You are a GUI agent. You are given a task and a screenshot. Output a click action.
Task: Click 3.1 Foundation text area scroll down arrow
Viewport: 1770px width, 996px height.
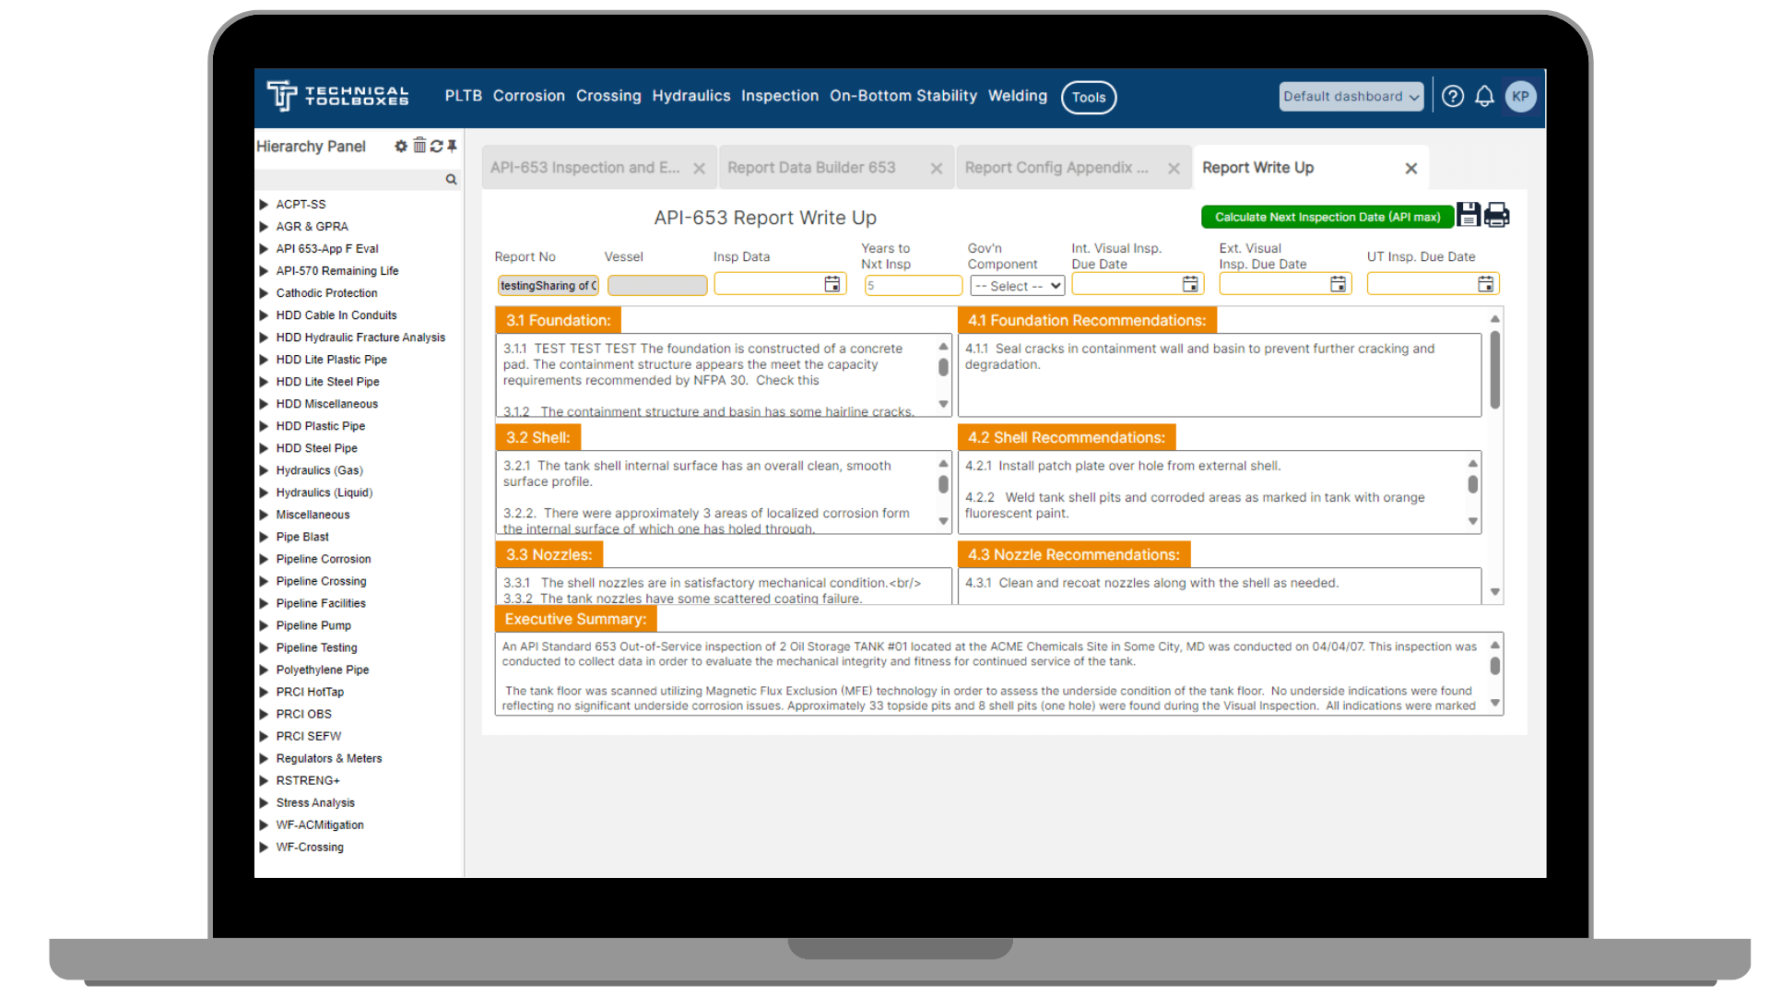click(x=943, y=404)
